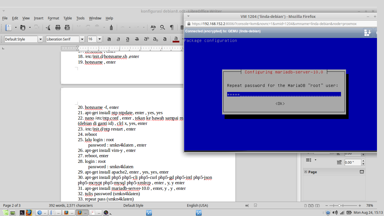The height and width of the screenshot is (216, 384).
Task: Toggle formatting marks (pilcrow) display
Action: 172,27
